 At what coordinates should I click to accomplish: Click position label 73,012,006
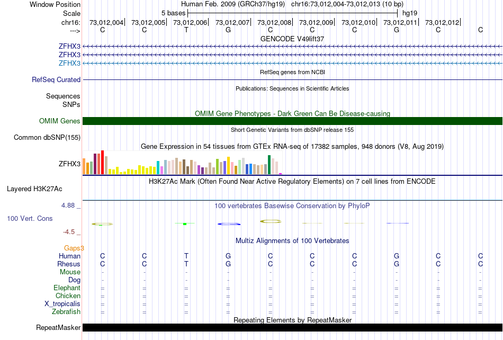(x=190, y=22)
